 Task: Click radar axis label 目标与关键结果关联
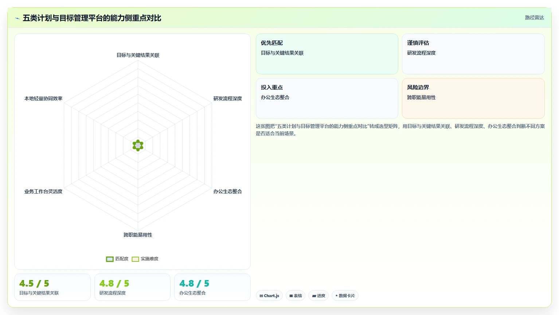point(138,55)
